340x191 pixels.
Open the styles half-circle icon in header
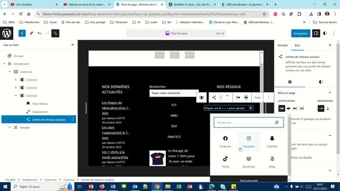325,33
